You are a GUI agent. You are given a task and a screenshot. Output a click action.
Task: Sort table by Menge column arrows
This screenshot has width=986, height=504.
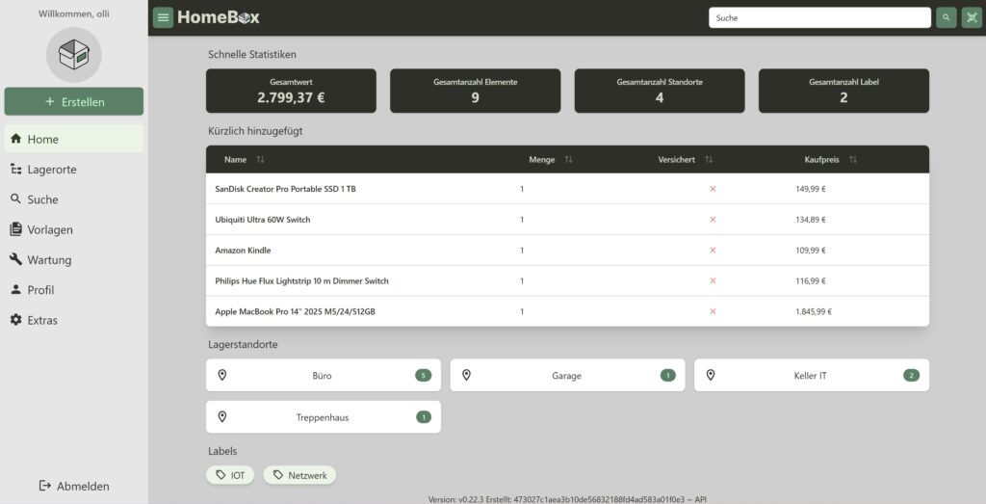pyautogui.click(x=568, y=160)
